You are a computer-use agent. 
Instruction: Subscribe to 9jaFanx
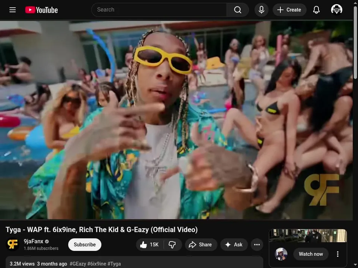coord(85,245)
